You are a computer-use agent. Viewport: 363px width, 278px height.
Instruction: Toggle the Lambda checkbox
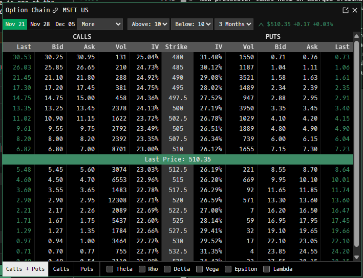point(267,269)
